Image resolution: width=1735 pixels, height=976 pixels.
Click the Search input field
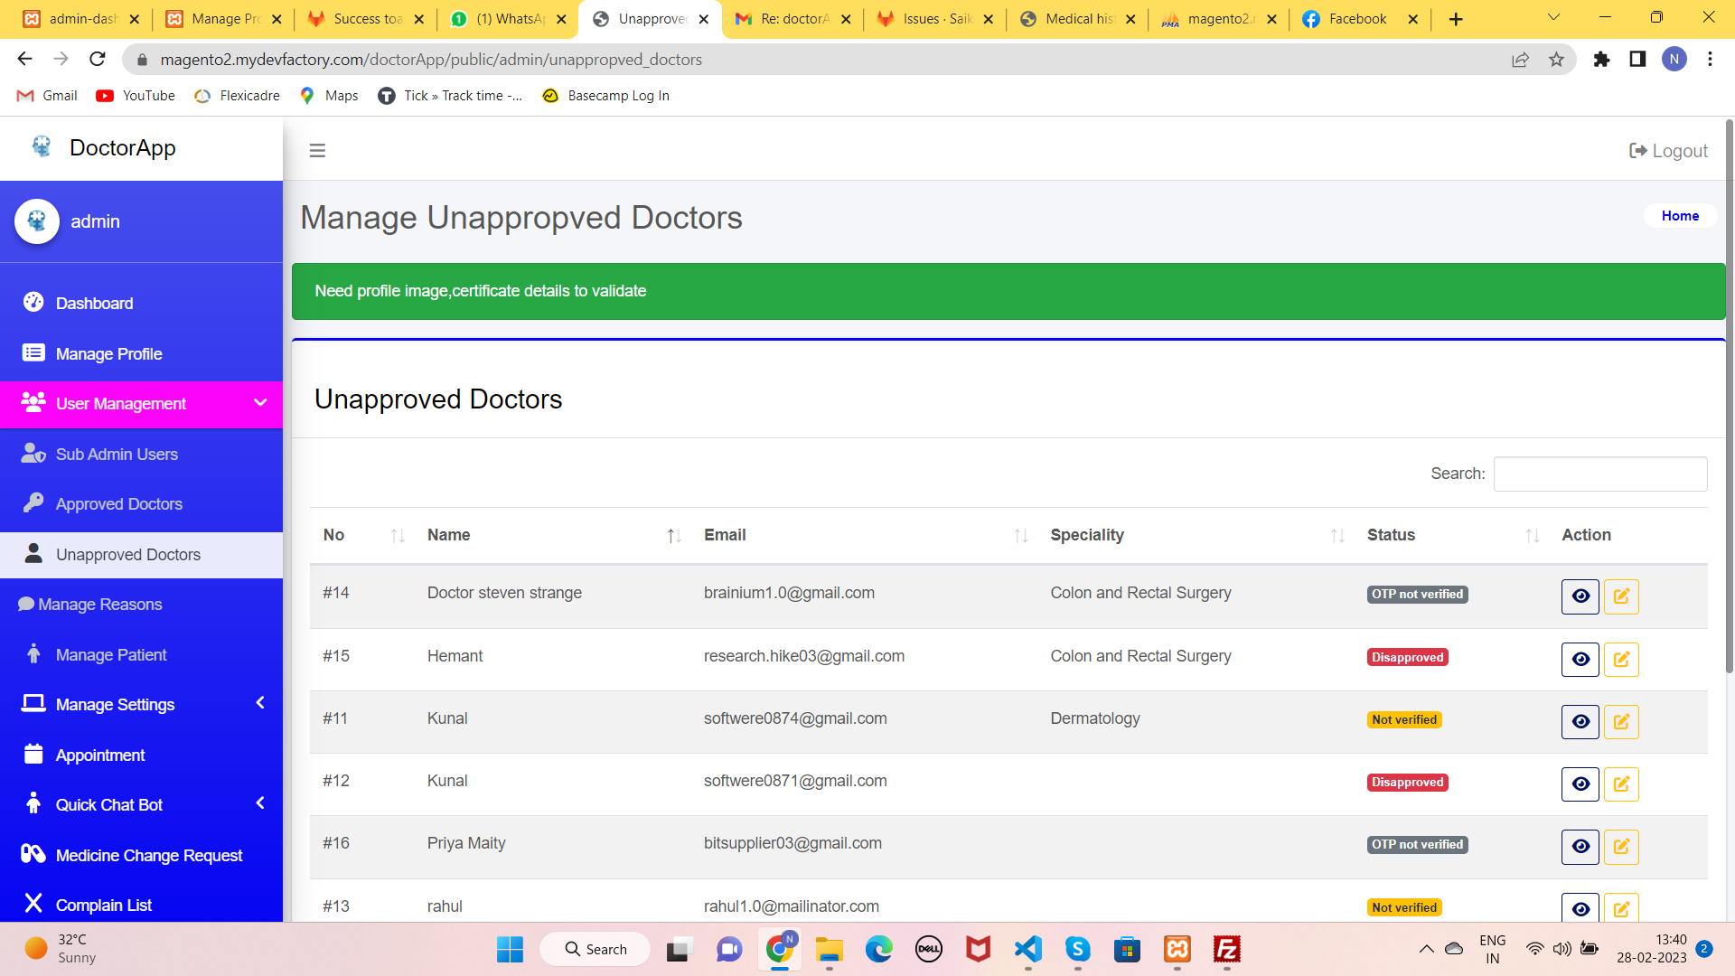pyautogui.click(x=1599, y=474)
